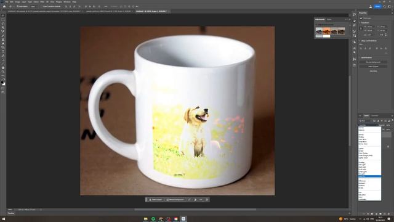Click Remove background in contextual task bar

[175, 200]
